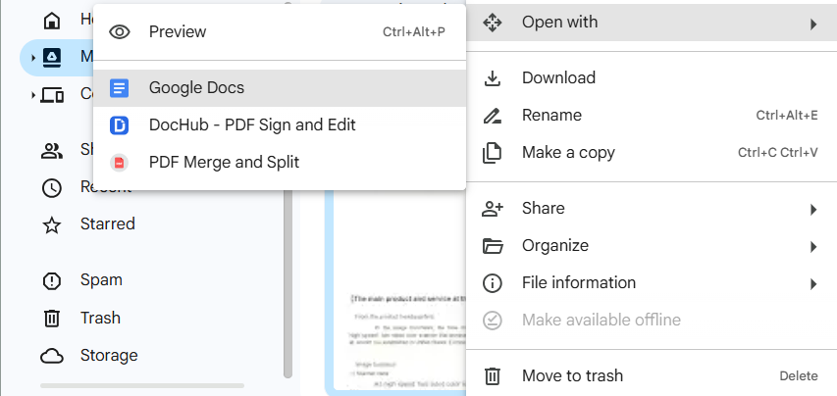Click the PDF Merge and Split icon
837x396 pixels.
pyautogui.click(x=119, y=163)
